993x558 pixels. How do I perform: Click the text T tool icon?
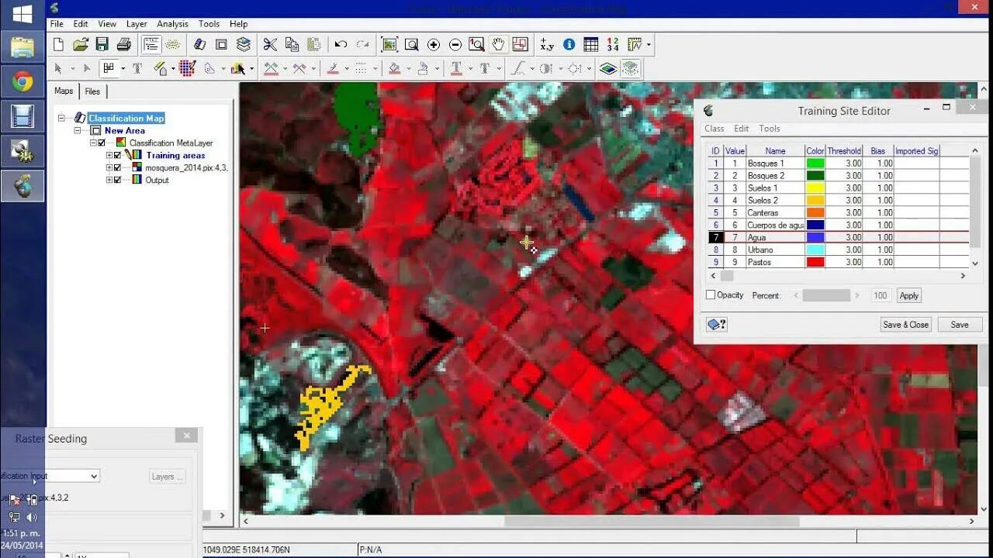click(137, 68)
